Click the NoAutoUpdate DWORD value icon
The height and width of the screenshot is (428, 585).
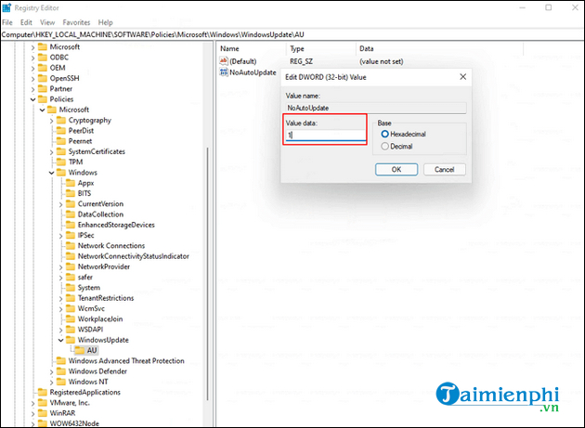tap(223, 72)
